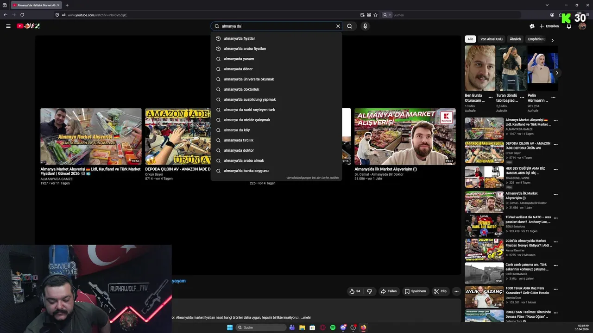Click the Speichern save button
The image size is (593, 333).
(x=415, y=291)
